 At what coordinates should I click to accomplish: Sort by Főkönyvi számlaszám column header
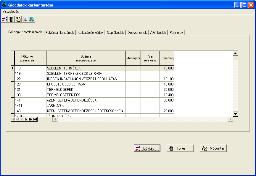tap(30, 58)
